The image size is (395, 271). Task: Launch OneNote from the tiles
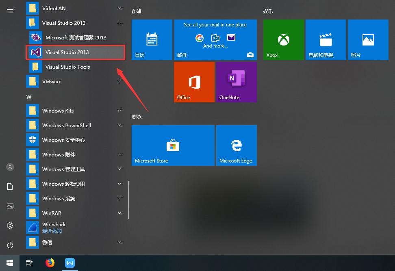pos(236,82)
